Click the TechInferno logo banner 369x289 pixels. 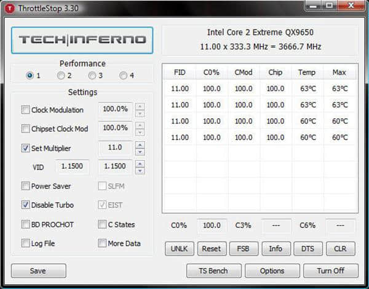[x=82, y=40]
